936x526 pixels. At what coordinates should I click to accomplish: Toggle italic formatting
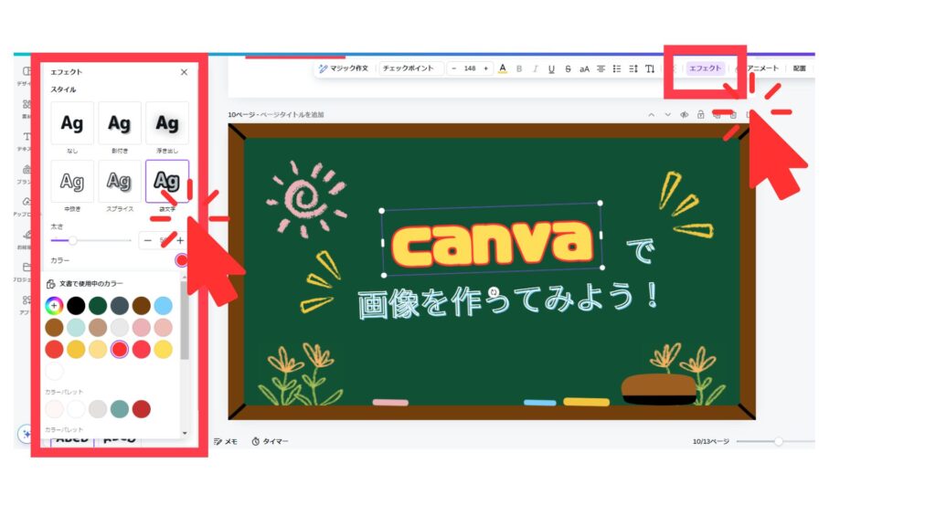click(x=536, y=68)
